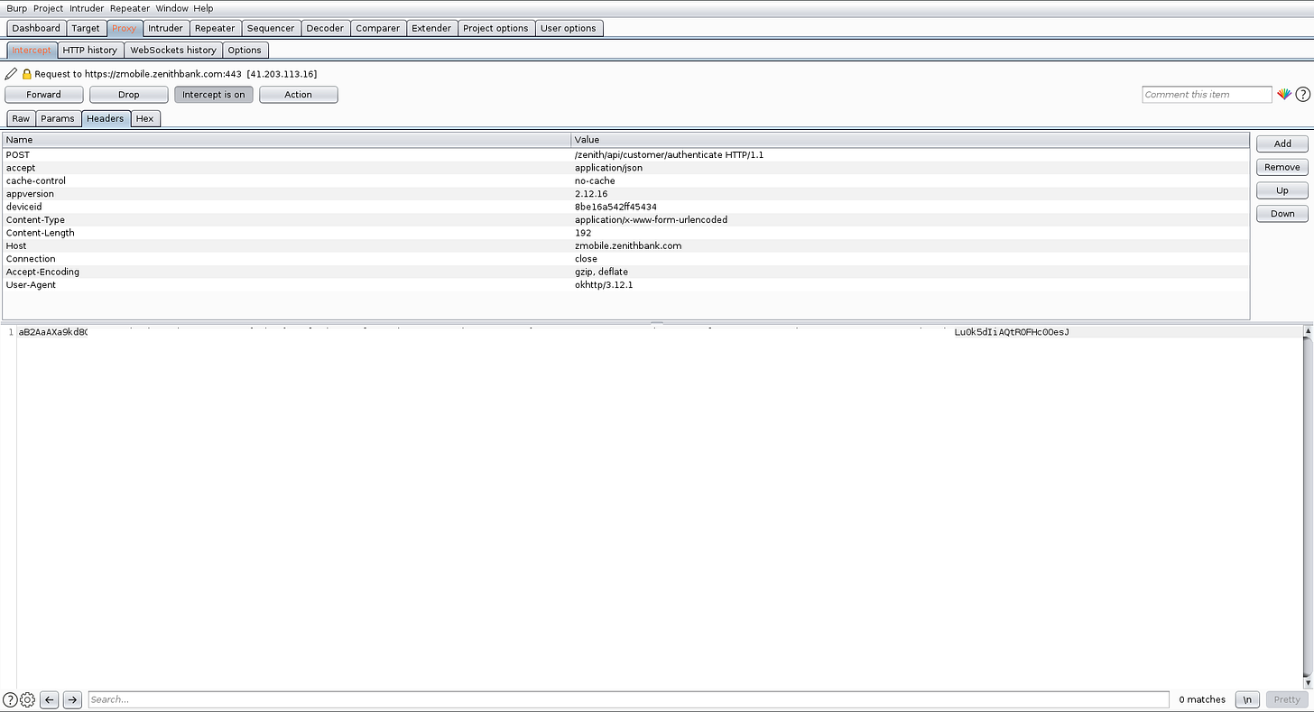Viewport: 1314px width, 712px height.
Task: Switch to the Dashboard tab
Action: pyautogui.click(x=36, y=28)
